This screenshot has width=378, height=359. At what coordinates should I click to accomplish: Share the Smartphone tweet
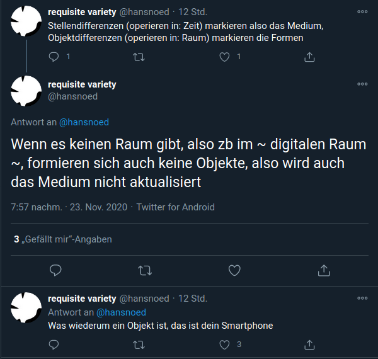(x=309, y=345)
